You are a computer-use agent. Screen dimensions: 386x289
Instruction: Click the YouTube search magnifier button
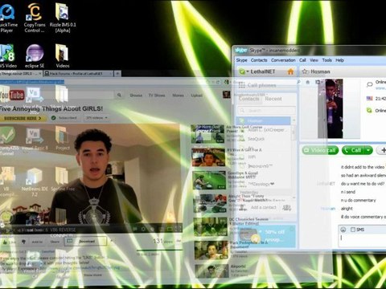tap(119, 95)
